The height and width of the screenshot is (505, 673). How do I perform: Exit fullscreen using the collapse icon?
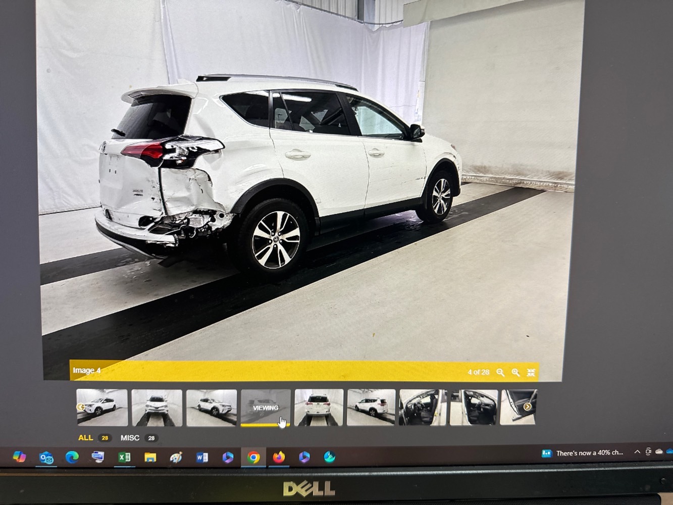point(531,372)
